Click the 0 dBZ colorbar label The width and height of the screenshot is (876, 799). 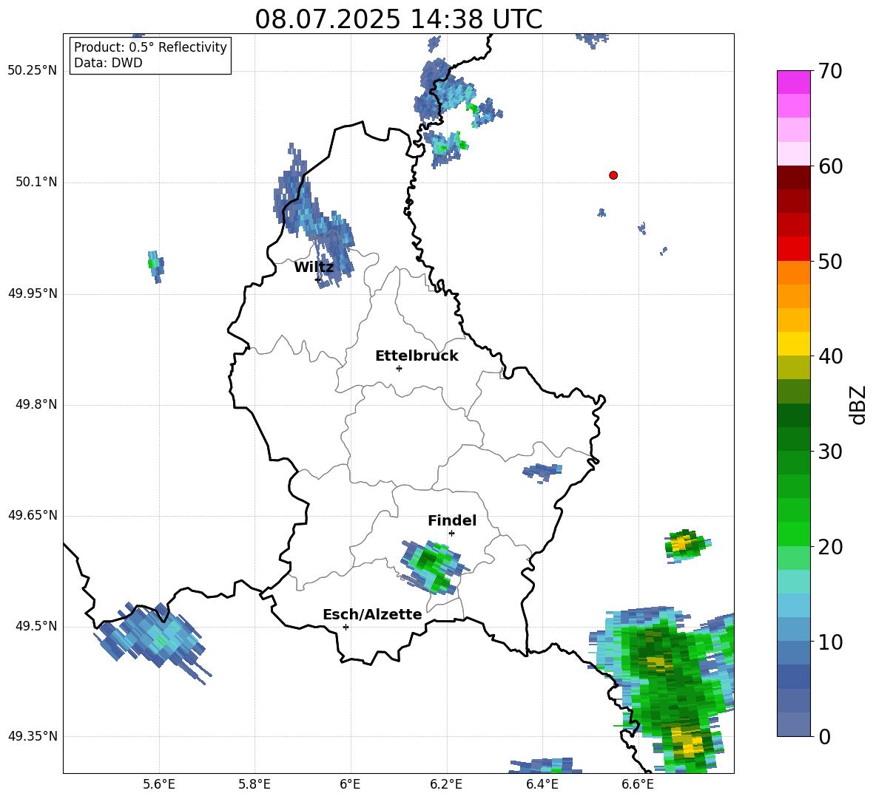[x=824, y=737]
